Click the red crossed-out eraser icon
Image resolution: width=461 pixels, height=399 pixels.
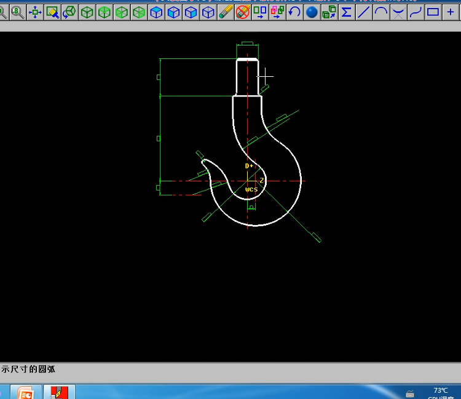(x=243, y=12)
